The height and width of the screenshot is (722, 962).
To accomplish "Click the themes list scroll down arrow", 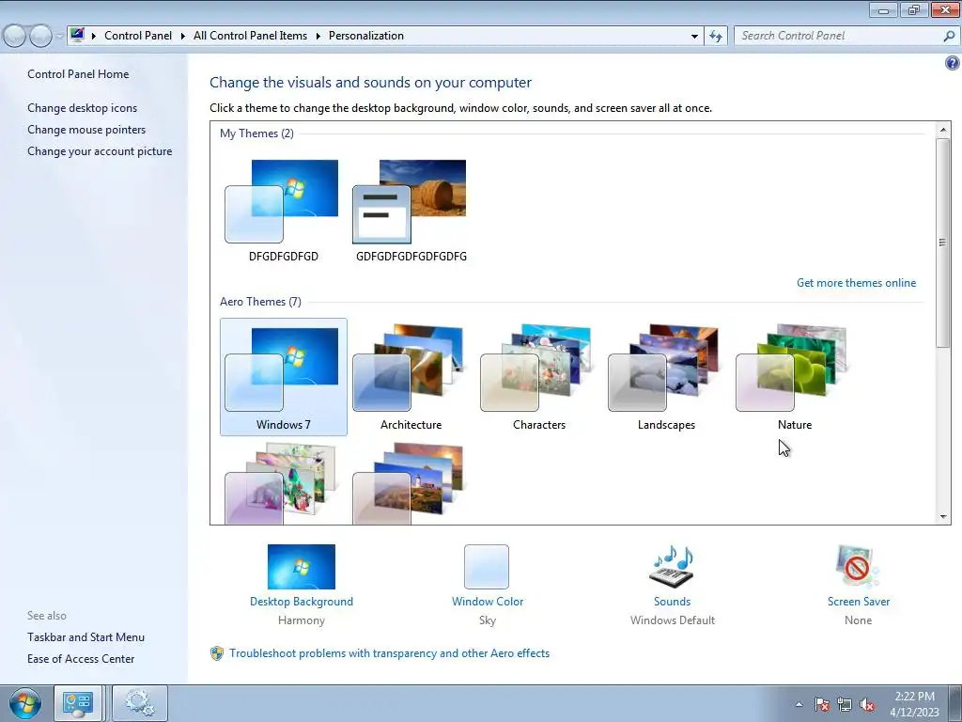I will (943, 517).
